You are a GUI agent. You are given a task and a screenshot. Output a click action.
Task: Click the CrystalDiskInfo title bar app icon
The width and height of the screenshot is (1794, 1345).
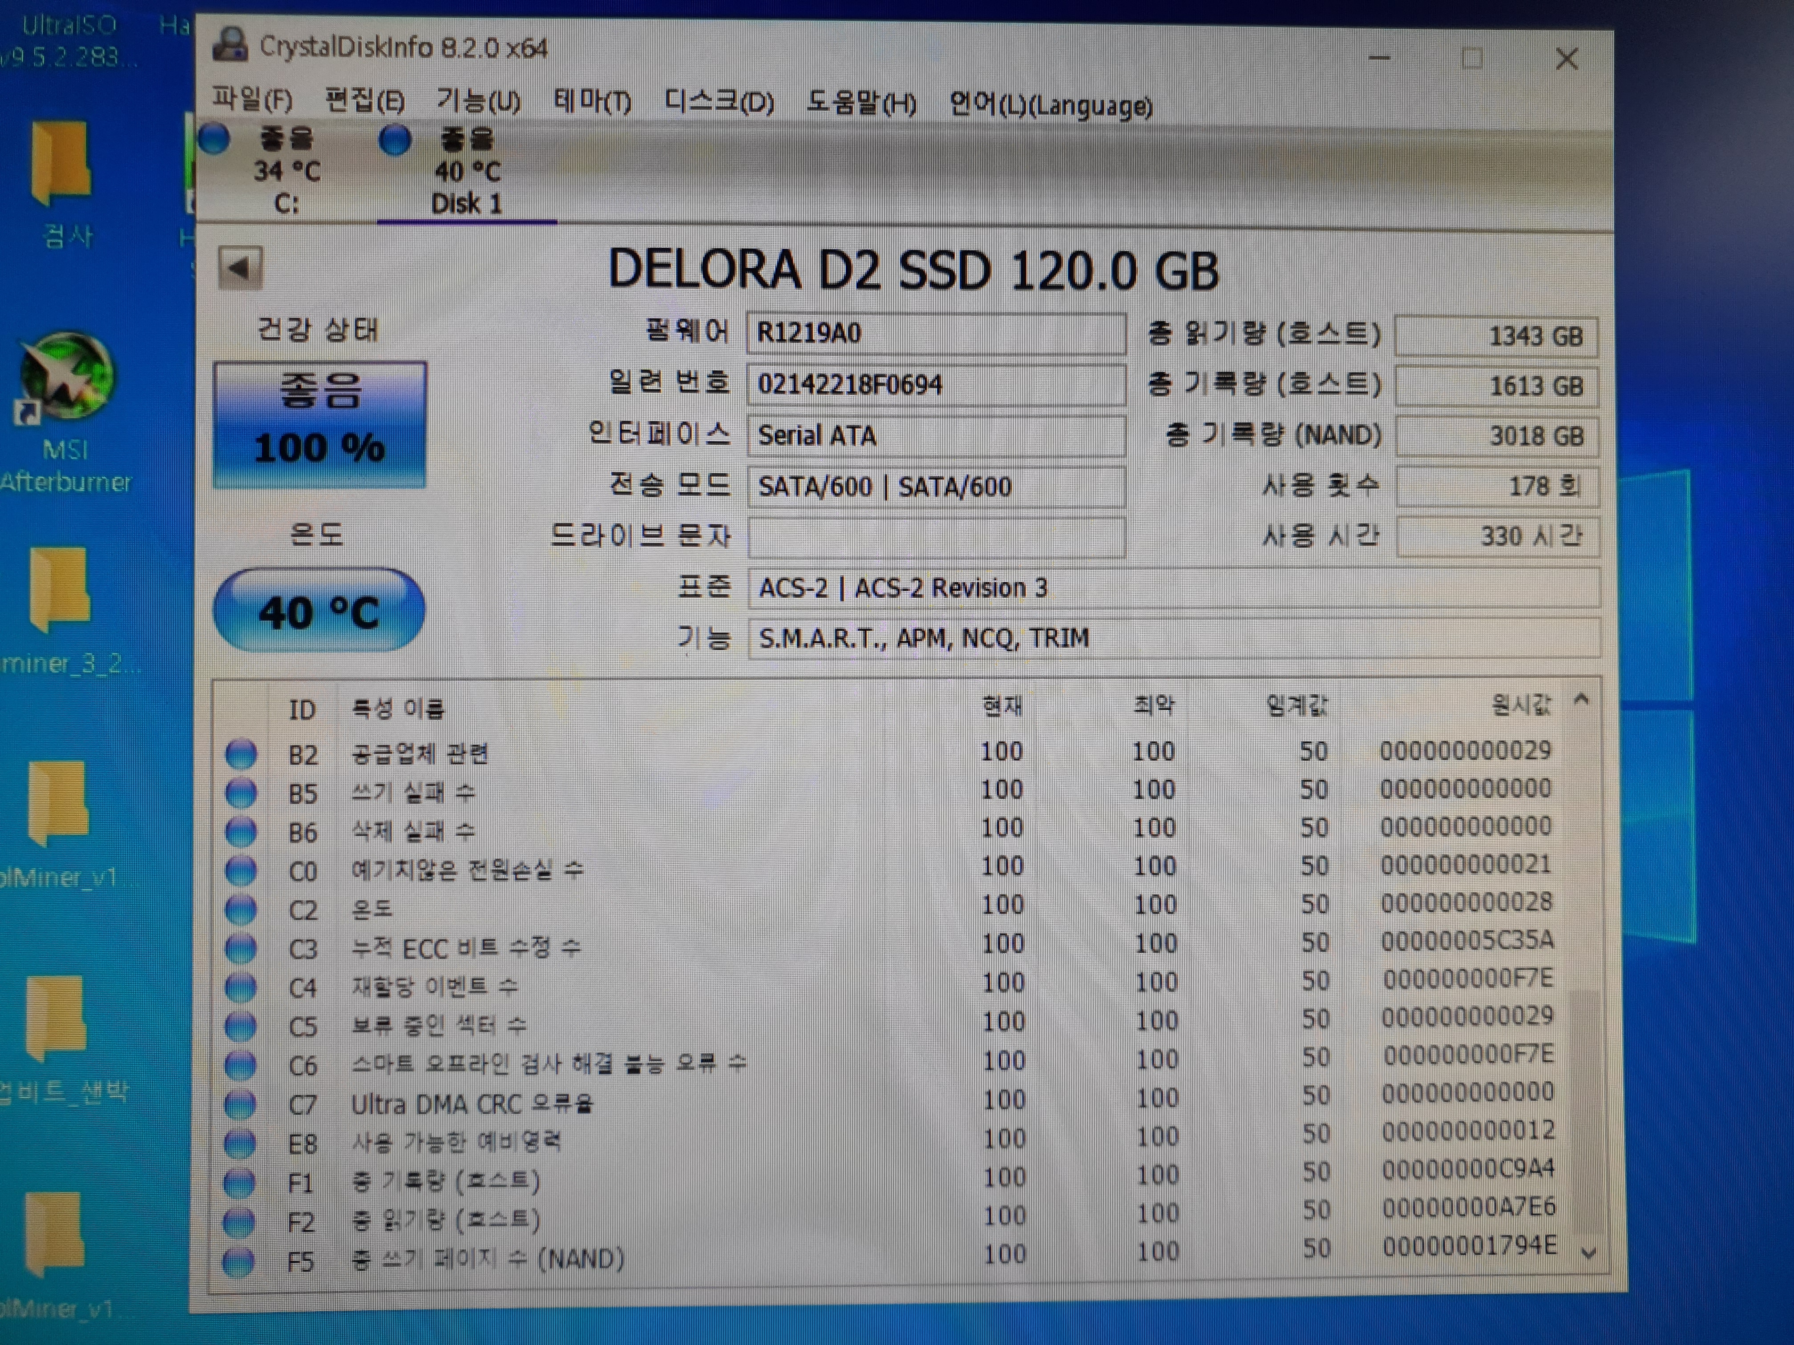(230, 44)
